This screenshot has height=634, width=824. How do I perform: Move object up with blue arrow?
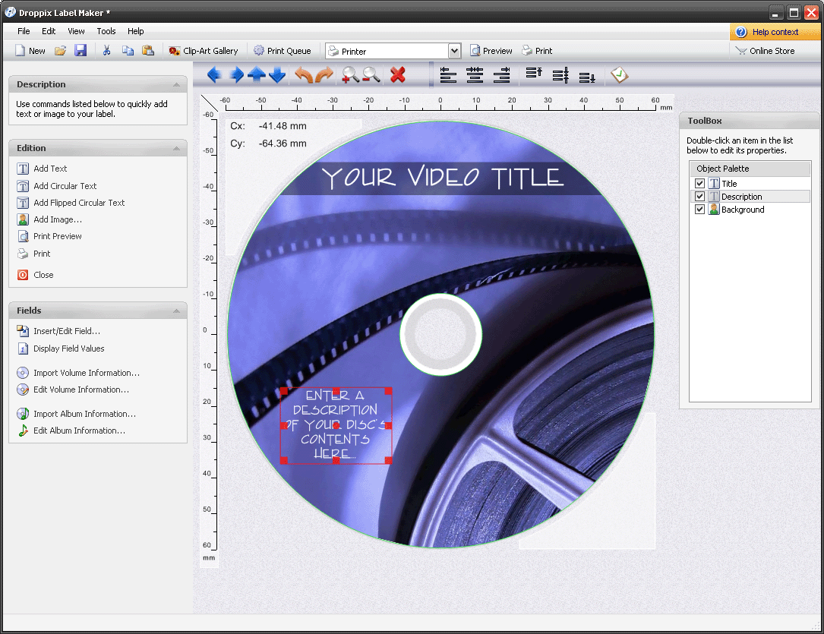tap(257, 75)
